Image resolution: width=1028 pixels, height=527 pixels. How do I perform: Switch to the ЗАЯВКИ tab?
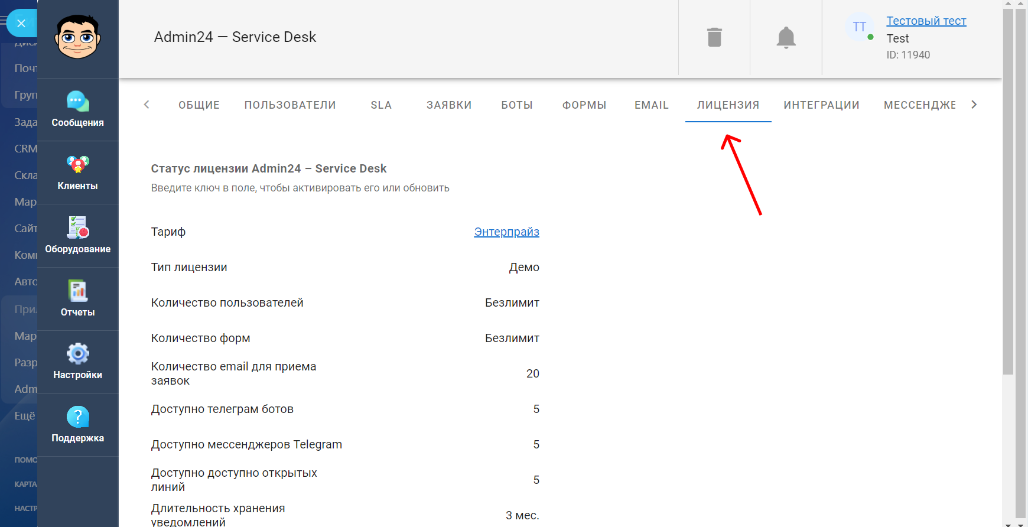coord(449,105)
